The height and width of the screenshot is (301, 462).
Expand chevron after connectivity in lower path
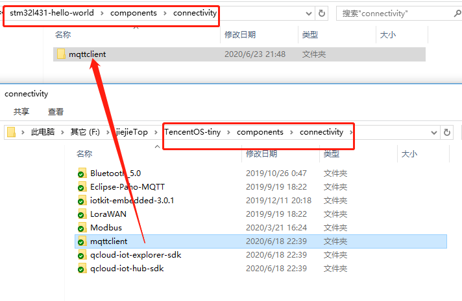pyautogui.click(x=351, y=132)
